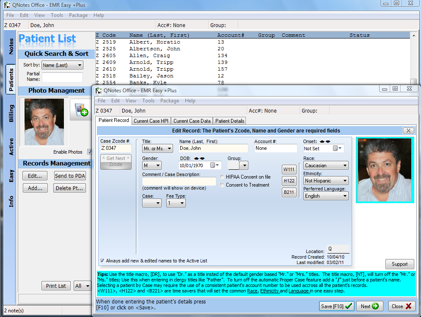Open Package menu in front QNotes window
Image resolution: width=421 pixels, height=317 pixels.
coord(170,101)
